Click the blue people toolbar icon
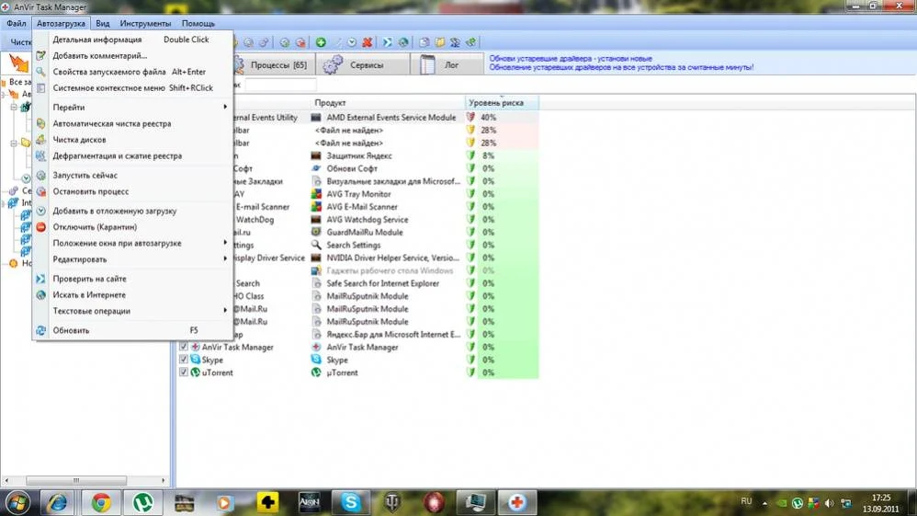This screenshot has width=917, height=516. click(x=455, y=42)
